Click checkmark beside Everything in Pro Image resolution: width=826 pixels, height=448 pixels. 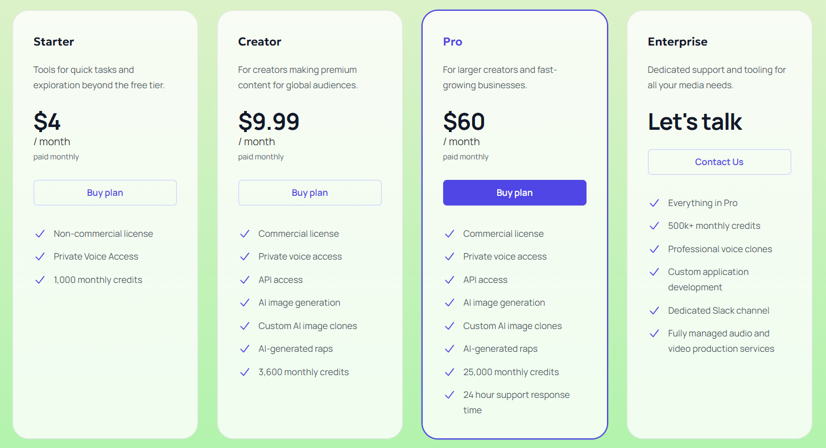point(654,203)
